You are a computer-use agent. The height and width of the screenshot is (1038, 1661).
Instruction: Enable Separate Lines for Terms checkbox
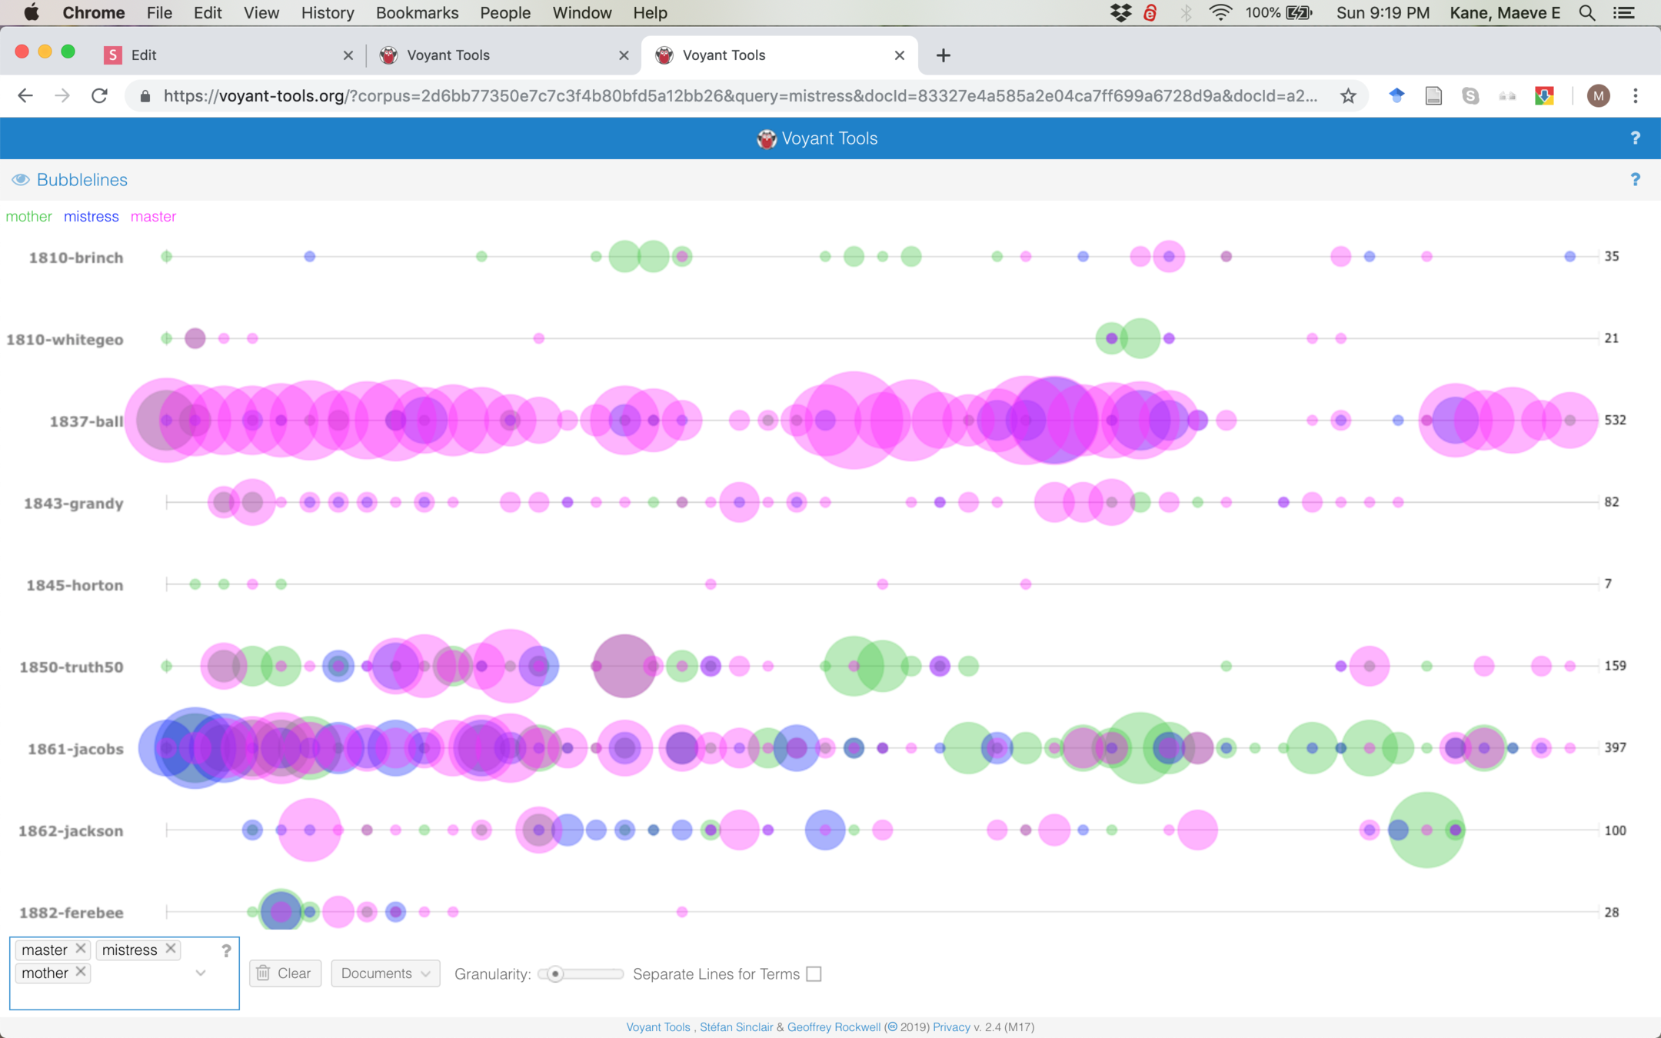click(814, 974)
